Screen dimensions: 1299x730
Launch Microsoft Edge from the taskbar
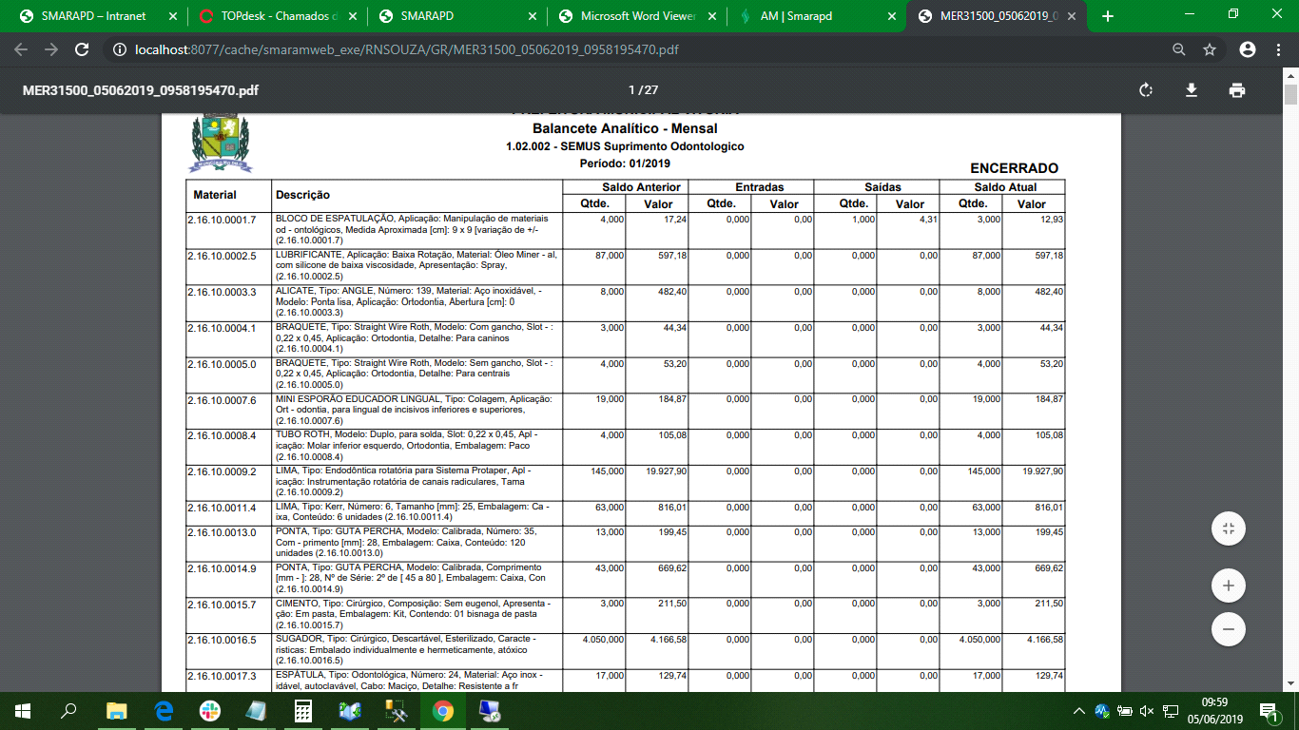[x=163, y=710]
